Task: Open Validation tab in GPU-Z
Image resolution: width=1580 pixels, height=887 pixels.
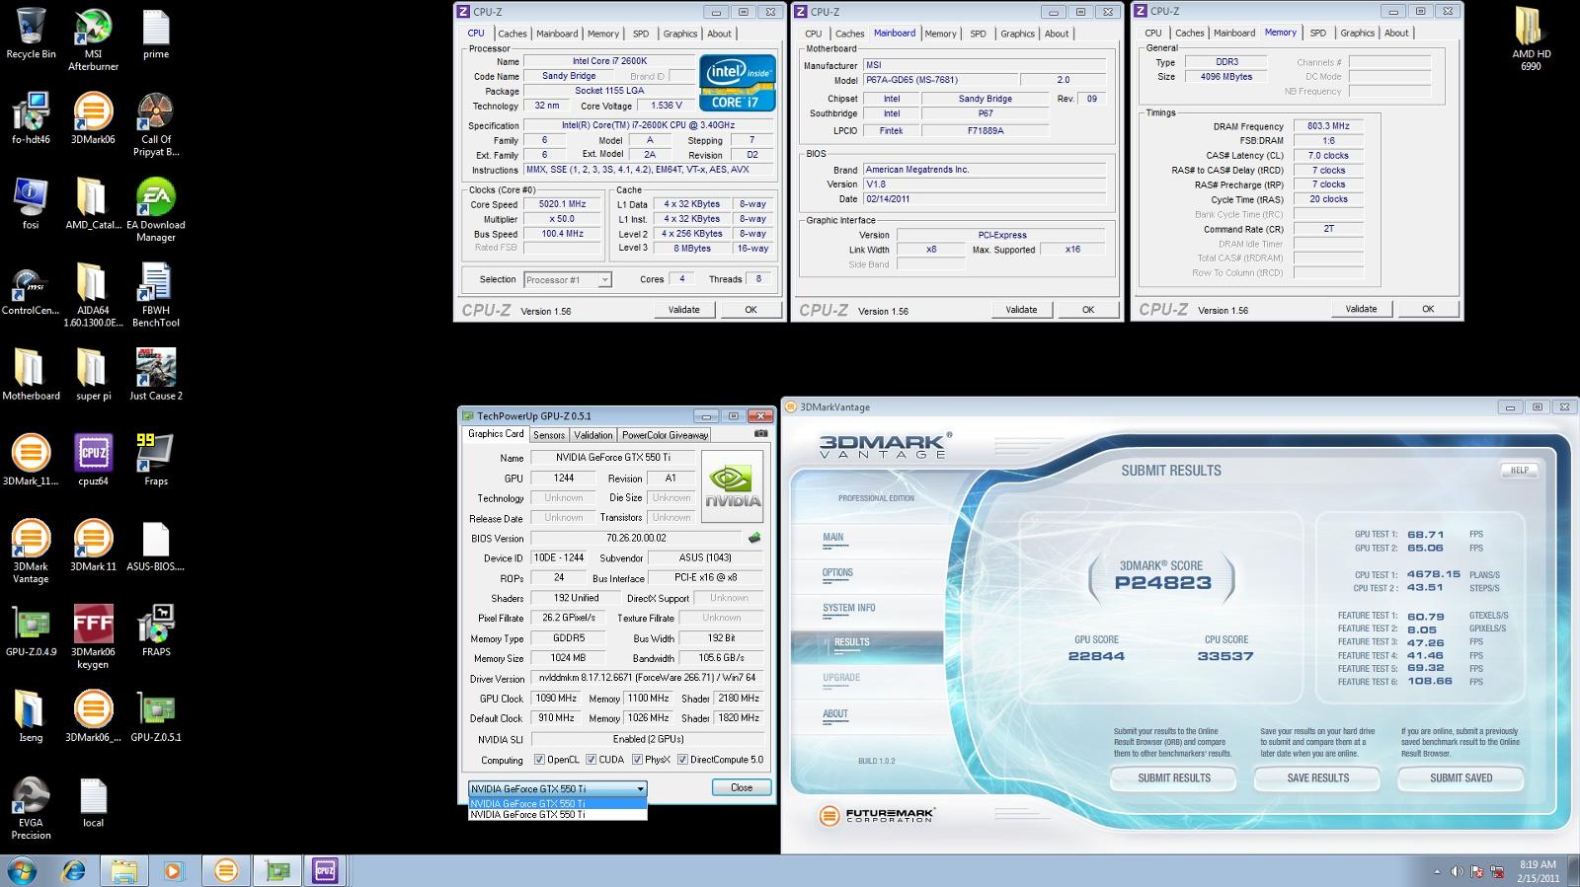Action: click(x=592, y=435)
